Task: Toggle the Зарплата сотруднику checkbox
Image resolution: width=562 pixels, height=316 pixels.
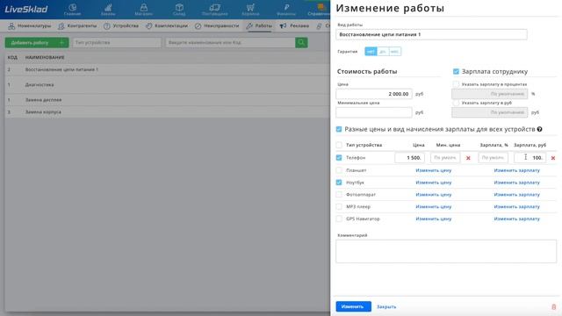Action: tap(456, 72)
